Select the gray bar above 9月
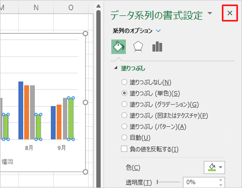This screenshot has height=188, width=242. [65, 119]
